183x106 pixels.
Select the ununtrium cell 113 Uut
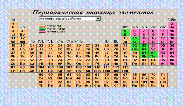pos(125,69)
